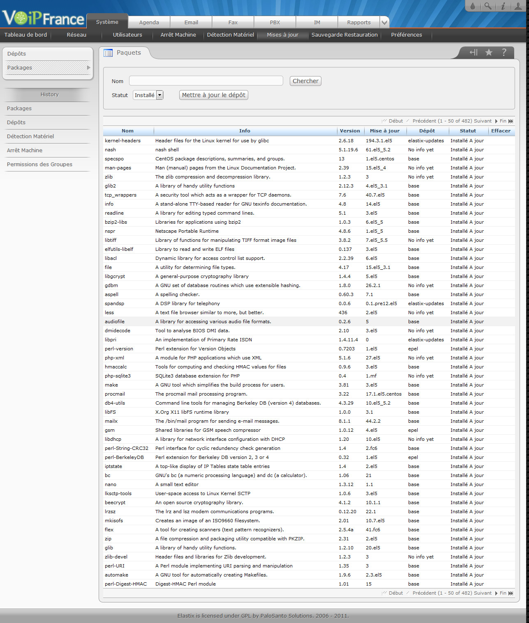Click Mettre à jour le dépôt button
The image size is (529, 623).
[x=213, y=95]
